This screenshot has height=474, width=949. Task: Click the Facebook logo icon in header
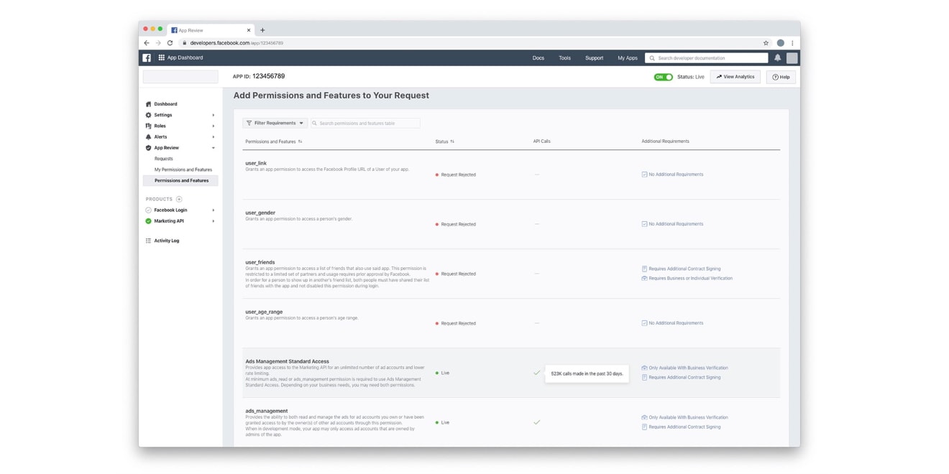[147, 58]
